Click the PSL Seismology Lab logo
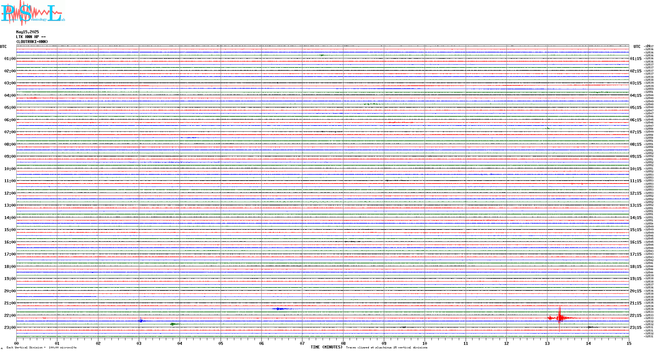 pos(33,13)
